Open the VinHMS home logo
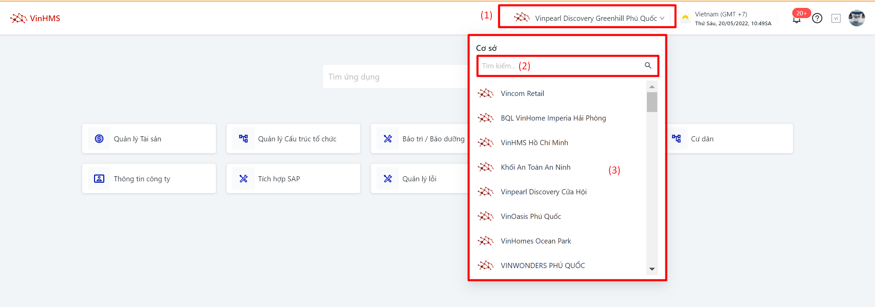The height and width of the screenshot is (307, 875). tap(35, 18)
